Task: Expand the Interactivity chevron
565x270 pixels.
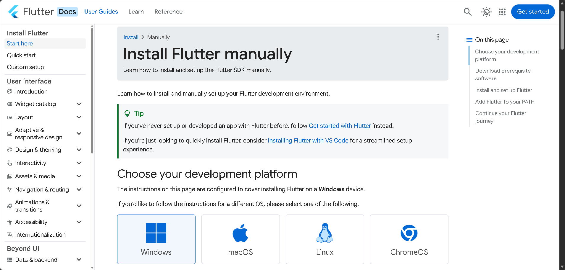Action: [79, 163]
